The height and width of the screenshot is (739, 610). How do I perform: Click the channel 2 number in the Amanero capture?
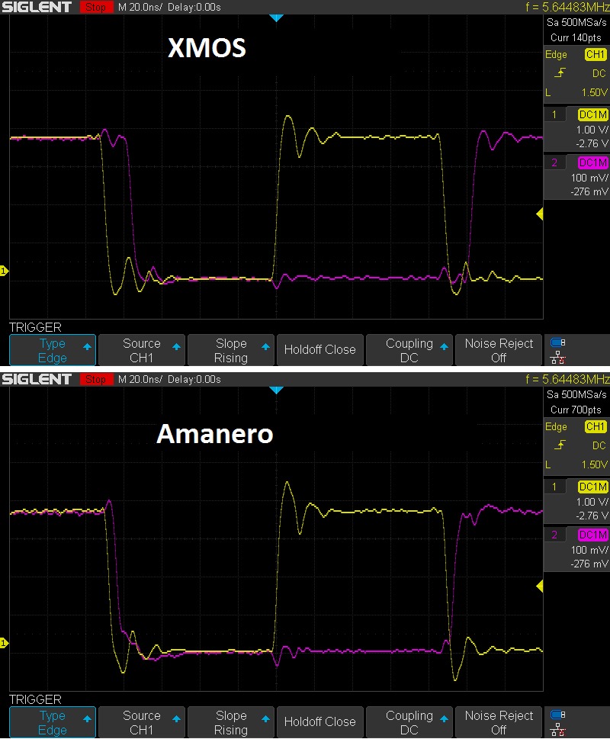(x=554, y=535)
